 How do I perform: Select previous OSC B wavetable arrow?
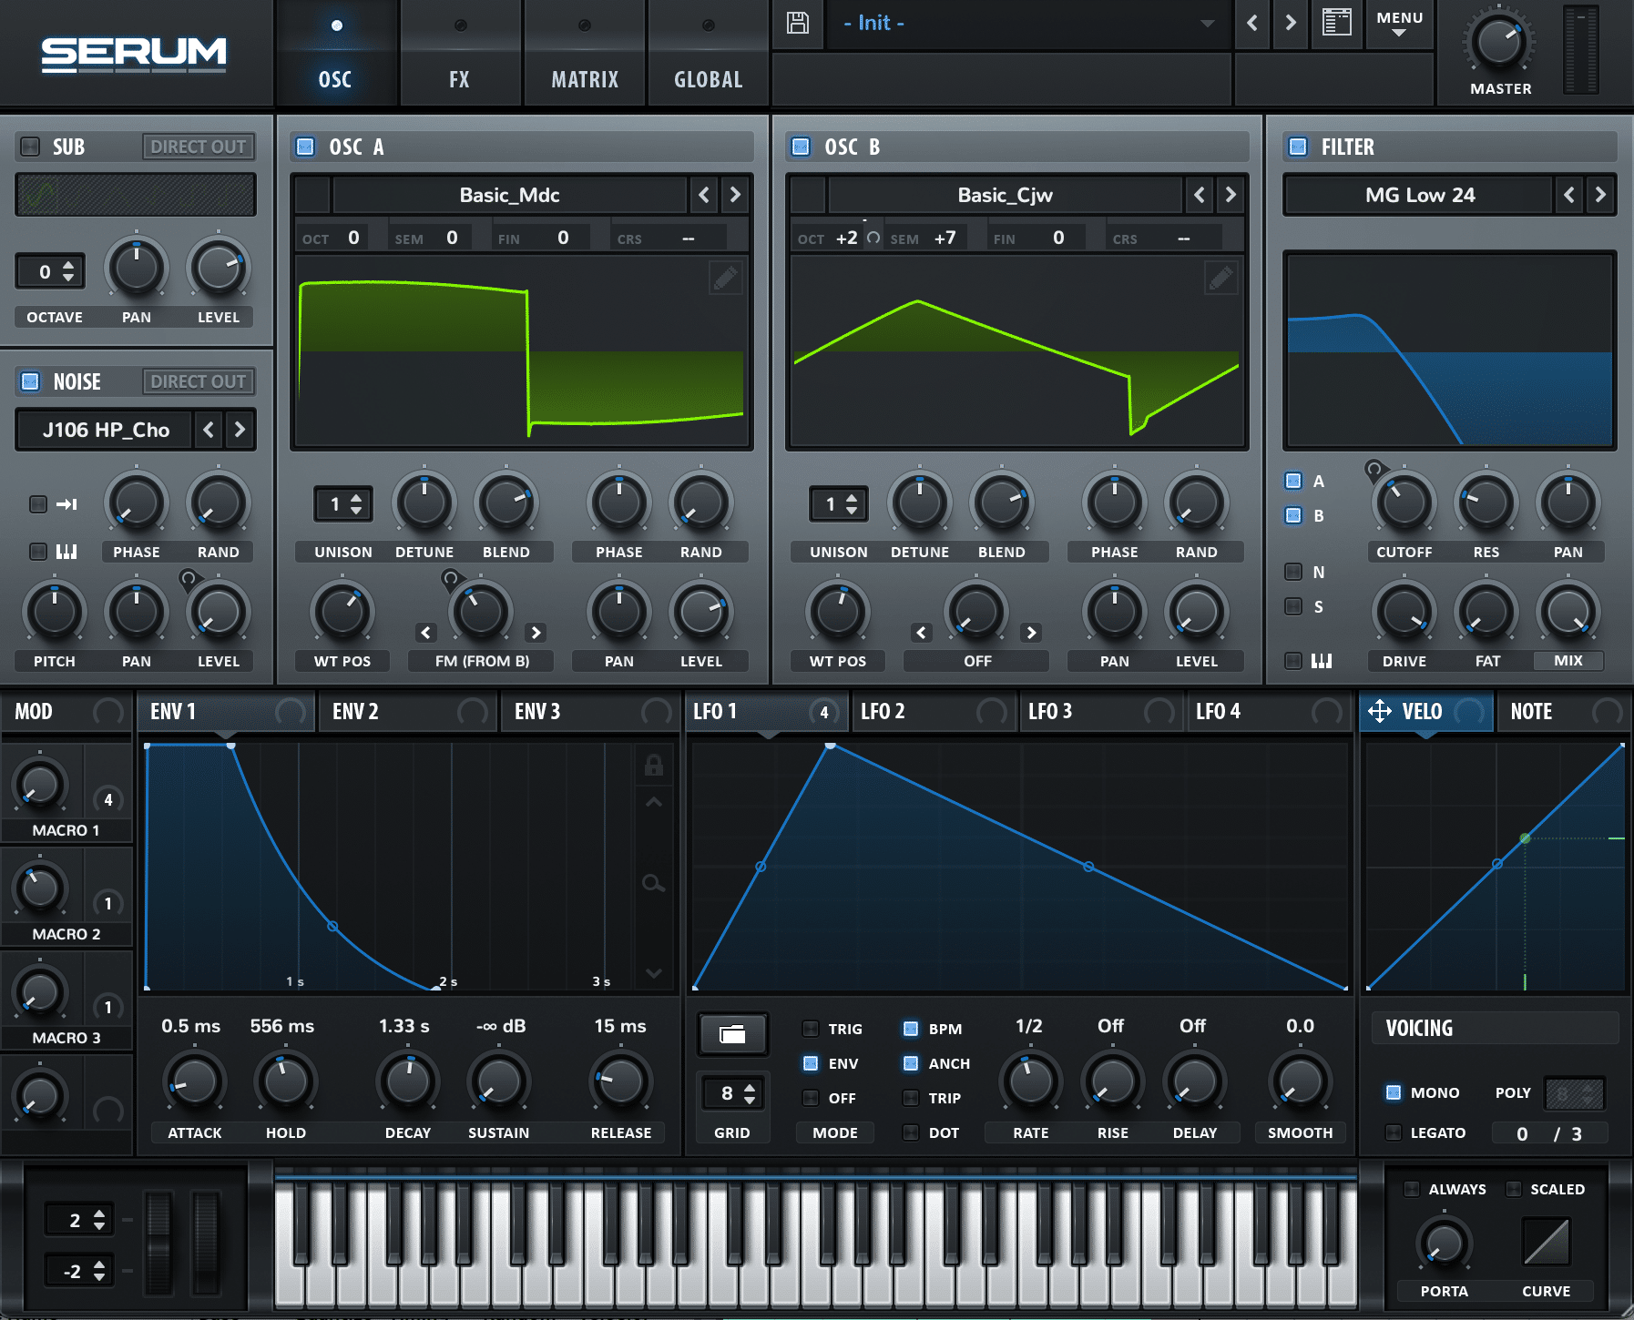[1199, 194]
